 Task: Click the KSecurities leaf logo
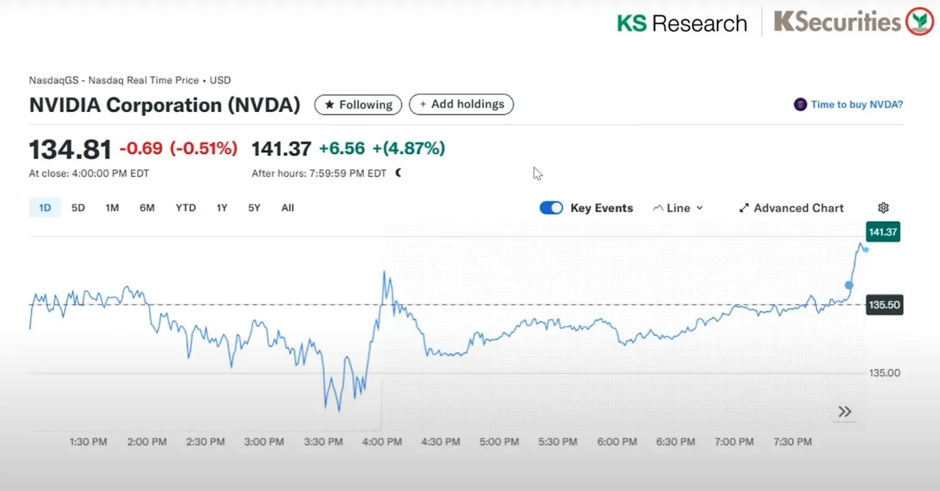coord(918,20)
